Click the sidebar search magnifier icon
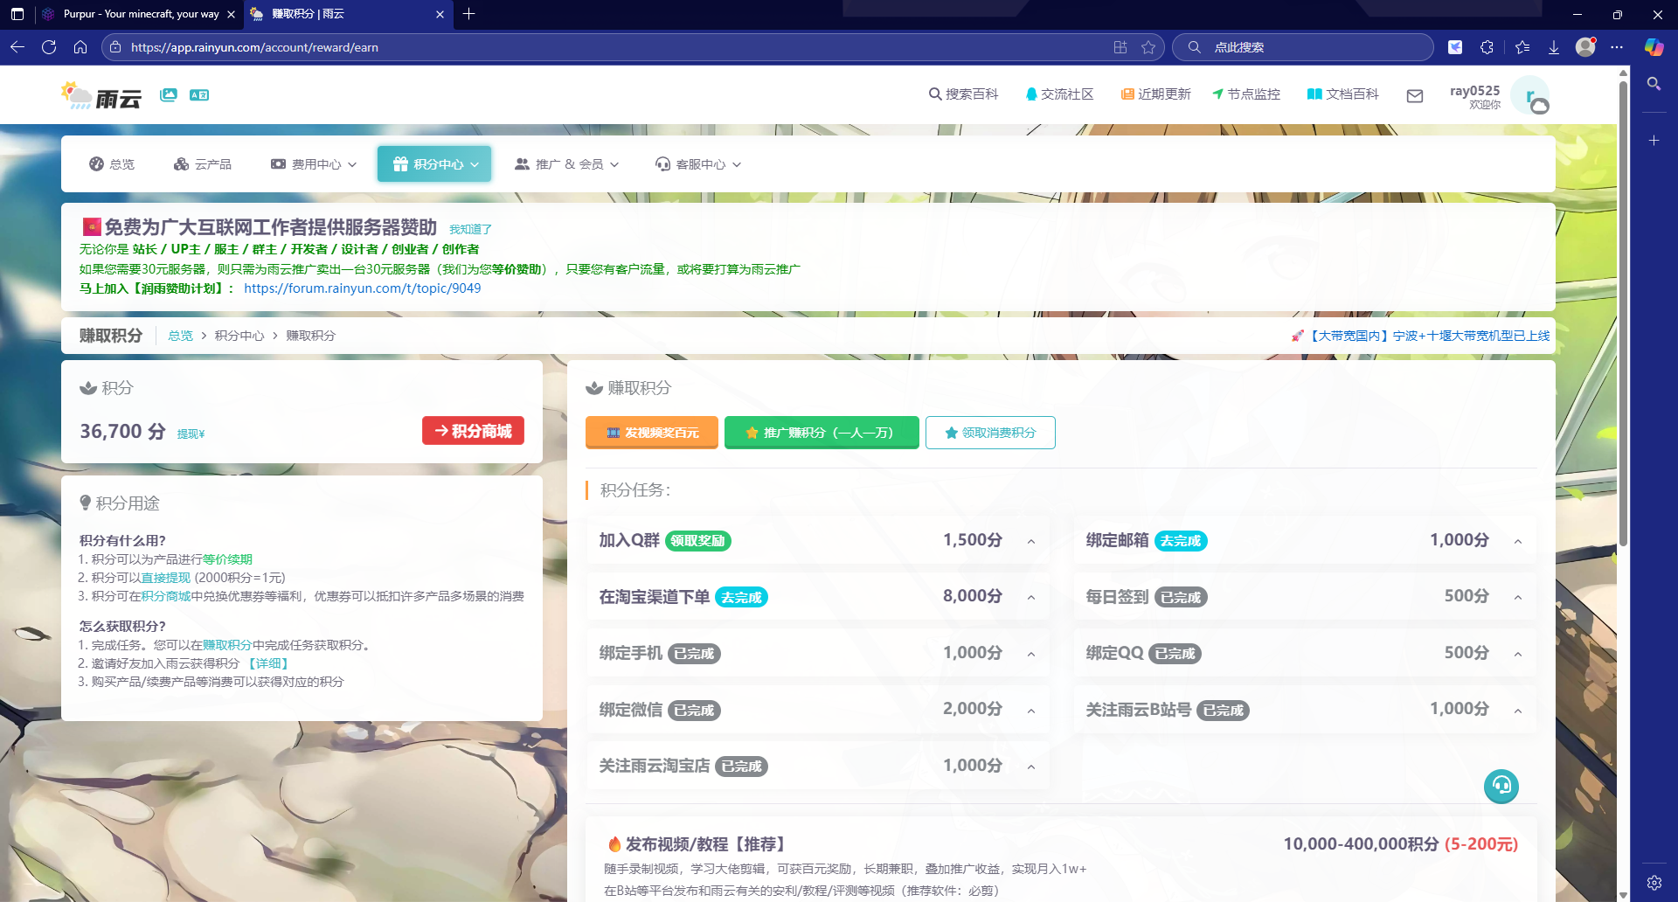1678x902 pixels. [x=1654, y=84]
